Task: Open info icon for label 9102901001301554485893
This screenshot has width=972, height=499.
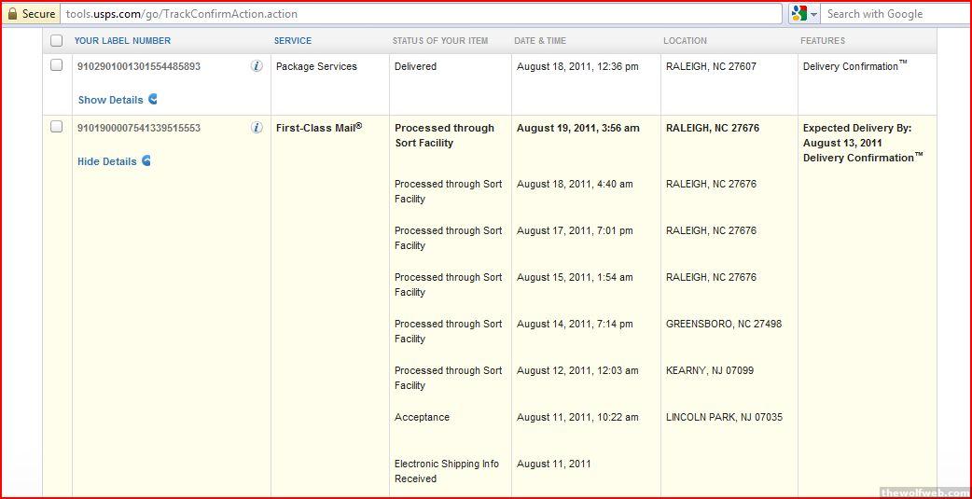Action: point(257,66)
